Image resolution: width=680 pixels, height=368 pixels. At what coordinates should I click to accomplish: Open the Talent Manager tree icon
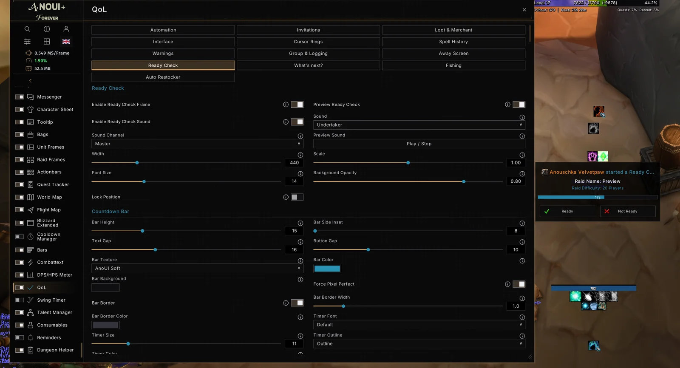(x=30, y=312)
